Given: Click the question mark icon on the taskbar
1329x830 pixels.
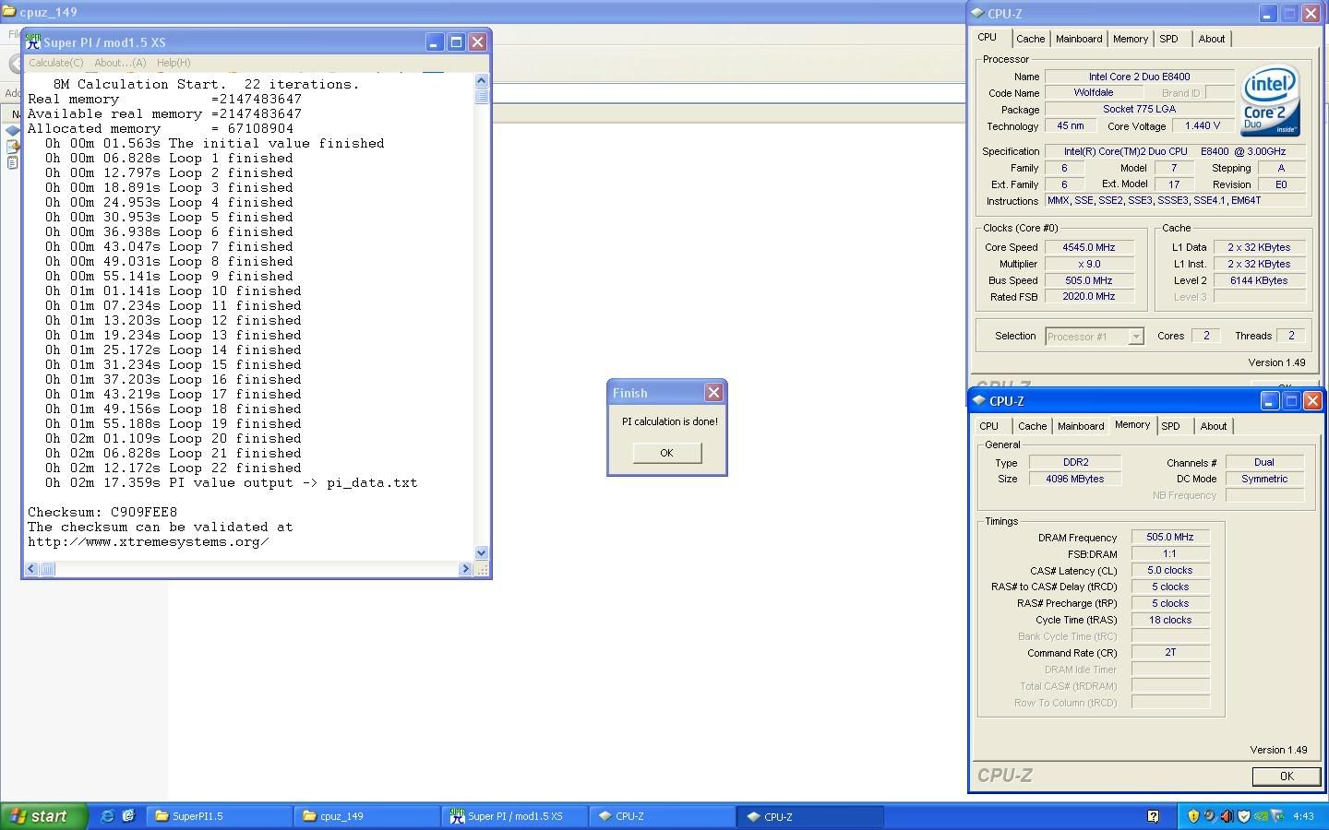Looking at the screenshot, I should point(1153,816).
